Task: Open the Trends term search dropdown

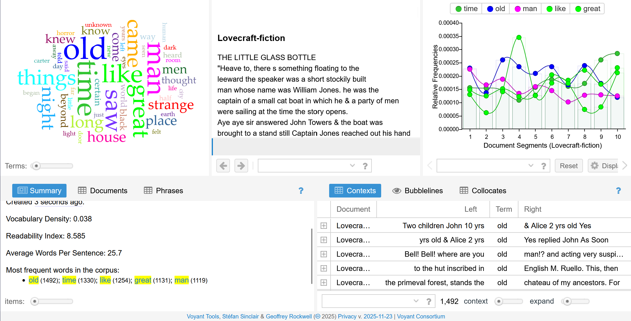Action: [531, 165]
